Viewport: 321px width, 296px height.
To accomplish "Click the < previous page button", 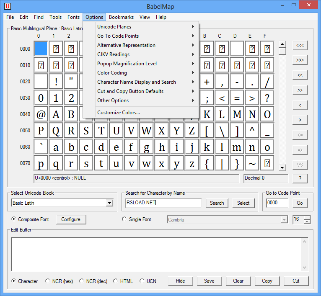I will 300,105.
